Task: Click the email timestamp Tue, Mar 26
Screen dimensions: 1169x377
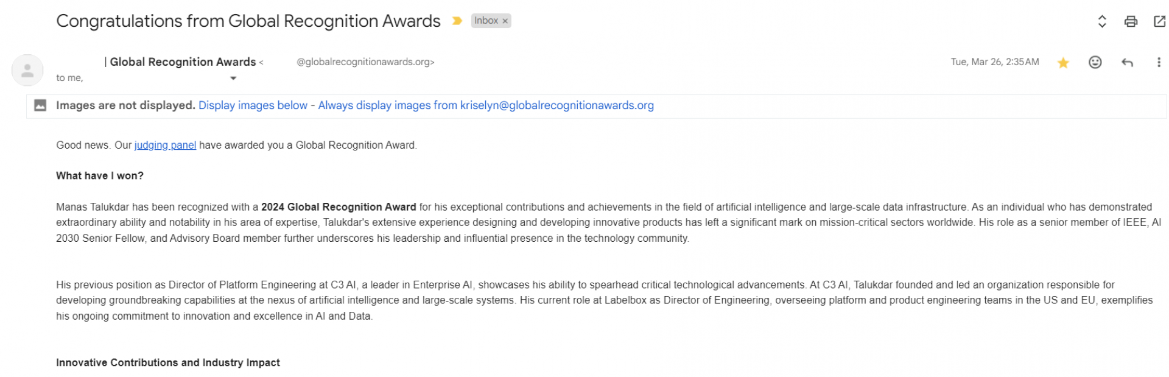Action: pyautogui.click(x=995, y=62)
